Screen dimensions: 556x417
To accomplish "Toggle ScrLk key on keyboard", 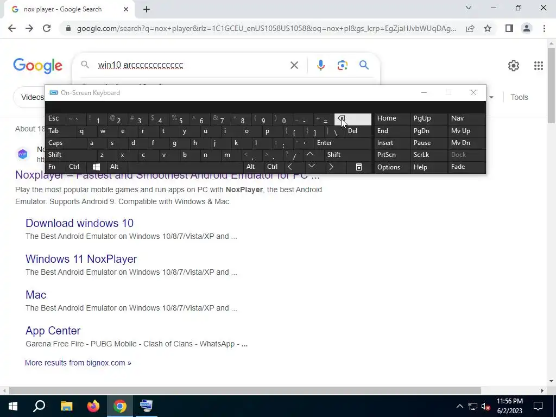I will click(x=429, y=155).
